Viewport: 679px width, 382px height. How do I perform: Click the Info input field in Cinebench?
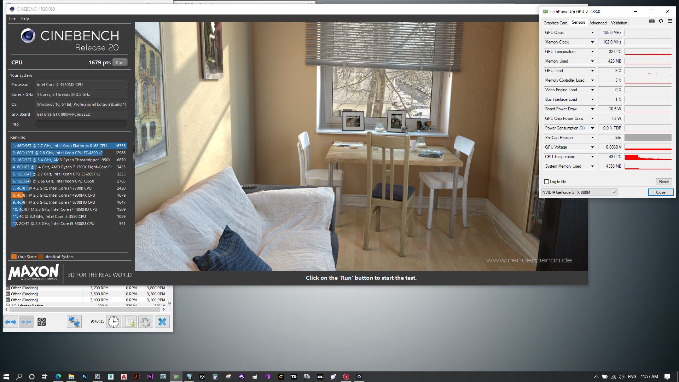click(81, 124)
